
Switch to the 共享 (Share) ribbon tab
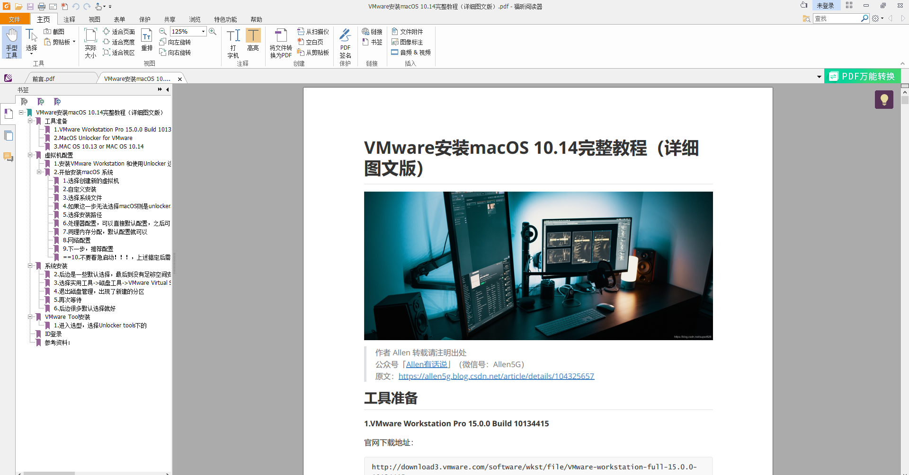click(x=170, y=19)
